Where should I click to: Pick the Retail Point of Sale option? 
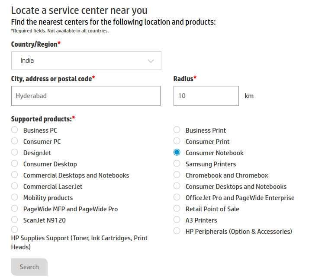click(x=177, y=209)
